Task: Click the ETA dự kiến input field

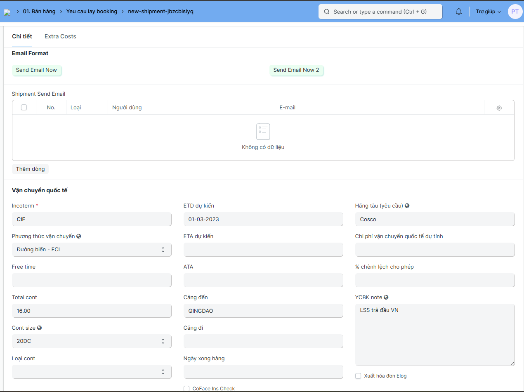Action: 263,250
